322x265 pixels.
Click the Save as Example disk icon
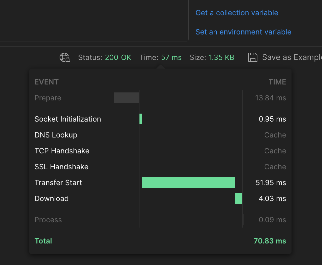pyautogui.click(x=252, y=57)
